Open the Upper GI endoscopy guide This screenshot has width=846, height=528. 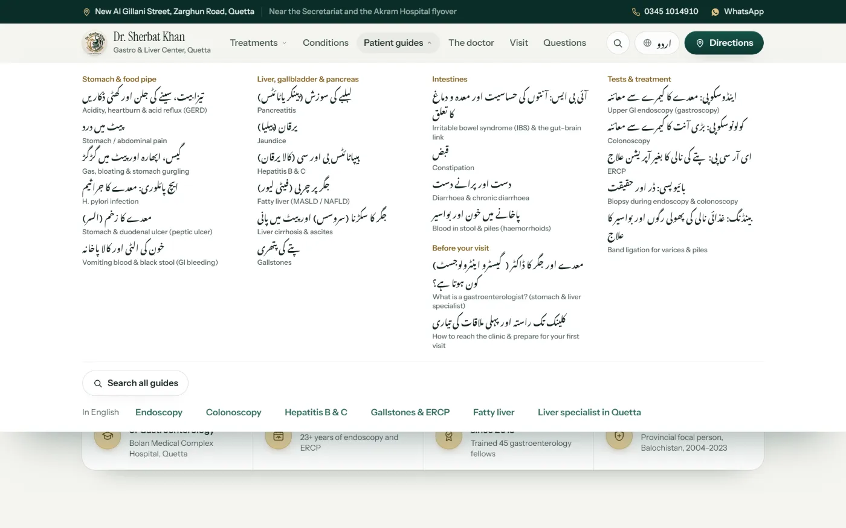click(x=672, y=102)
